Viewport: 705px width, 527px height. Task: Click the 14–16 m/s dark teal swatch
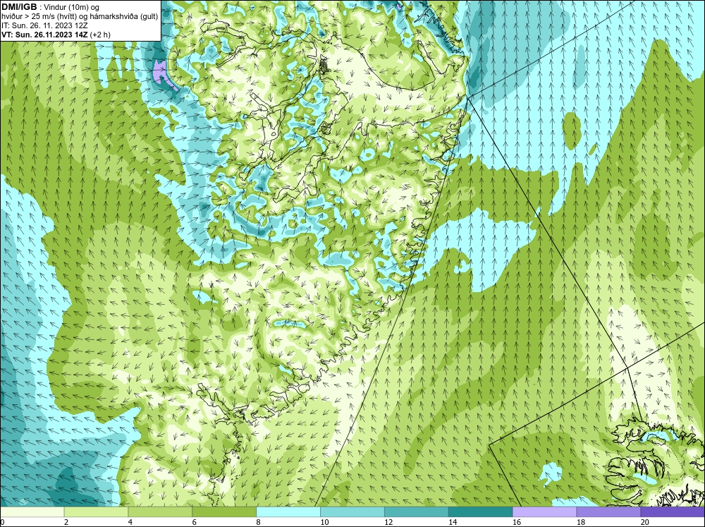[x=481, y=511]
